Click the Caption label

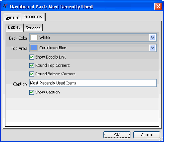click(x=20, y=84)
